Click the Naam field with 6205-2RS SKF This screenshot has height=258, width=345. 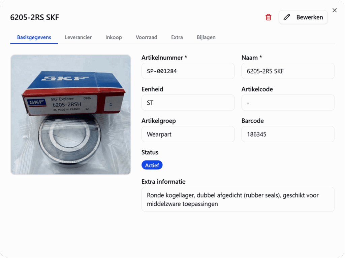click(288, 71)
